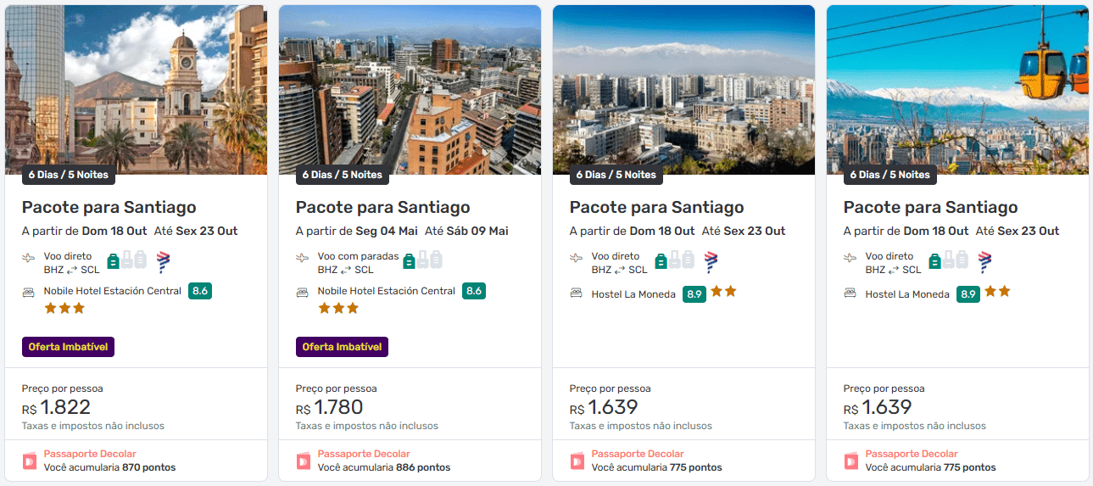Click the plane icon beside "Voo com paradas"
This screenshot has height=486, width=1093.
pyautogui.click(x=302, y=257)
